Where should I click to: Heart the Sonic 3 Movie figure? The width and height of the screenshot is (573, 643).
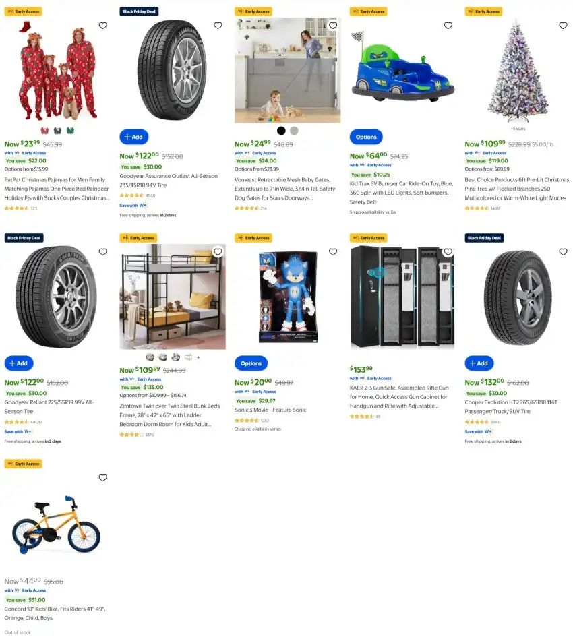[333, 252]
